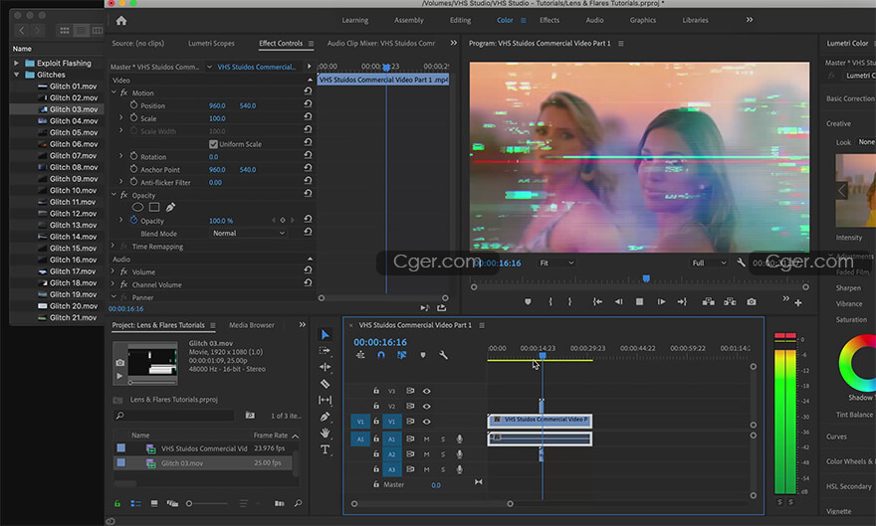Image resolution: width=876 pixels, height=526 pixels.
Task: Expand the Time Remapping effect
Action: click(x=113, y=246)
